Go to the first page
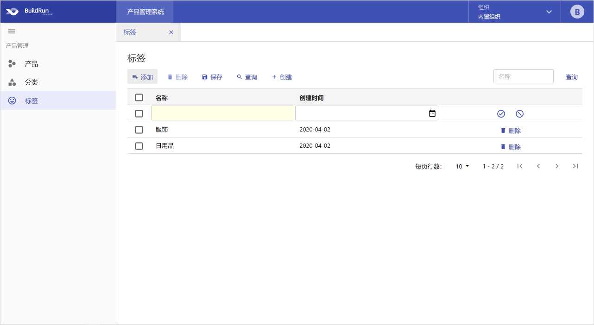 pyautogui.click(x=520, y=166)
